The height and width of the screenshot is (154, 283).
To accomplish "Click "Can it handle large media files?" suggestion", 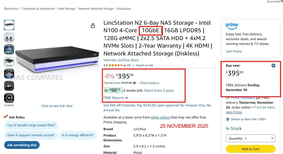I will pyautogui.click(x=31, y=125).
